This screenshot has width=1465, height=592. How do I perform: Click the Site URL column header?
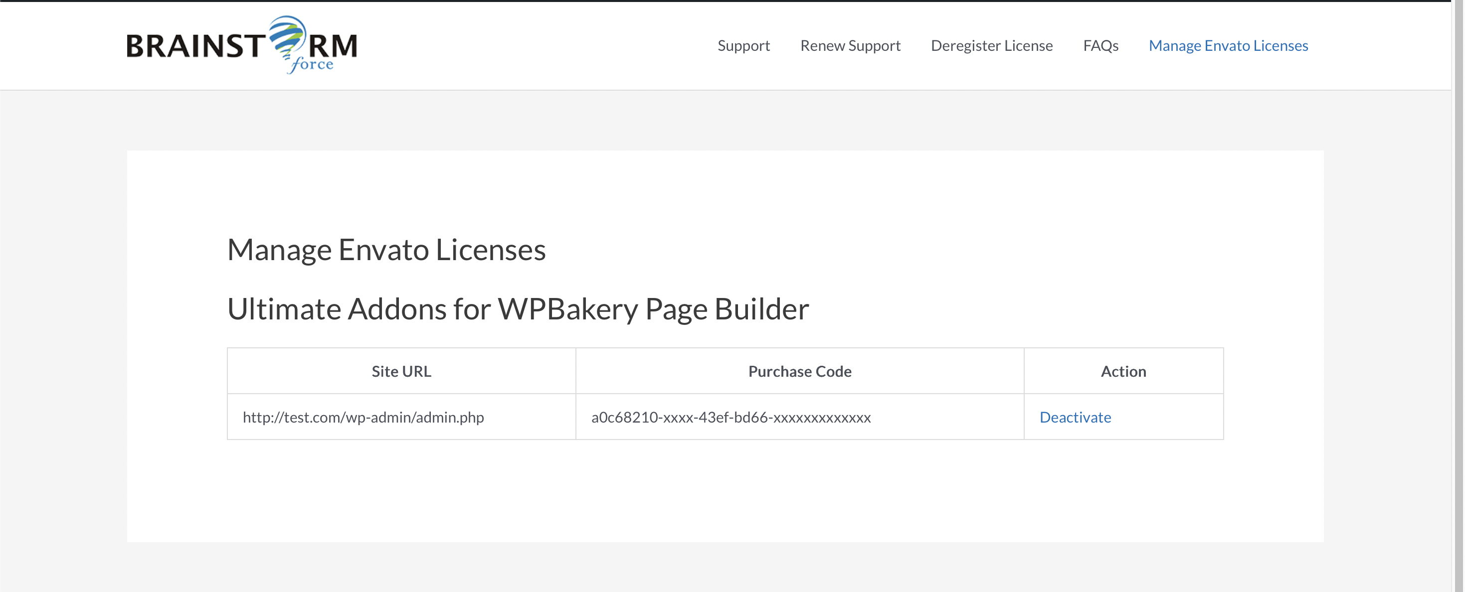point(401,371)
